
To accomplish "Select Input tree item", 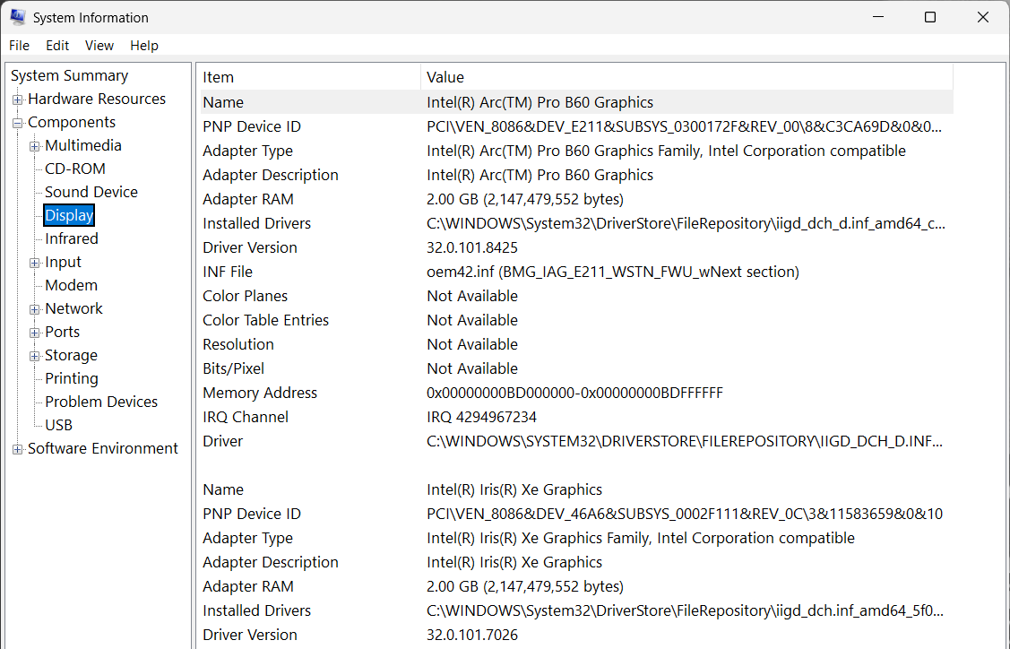I will click(63, 263).
